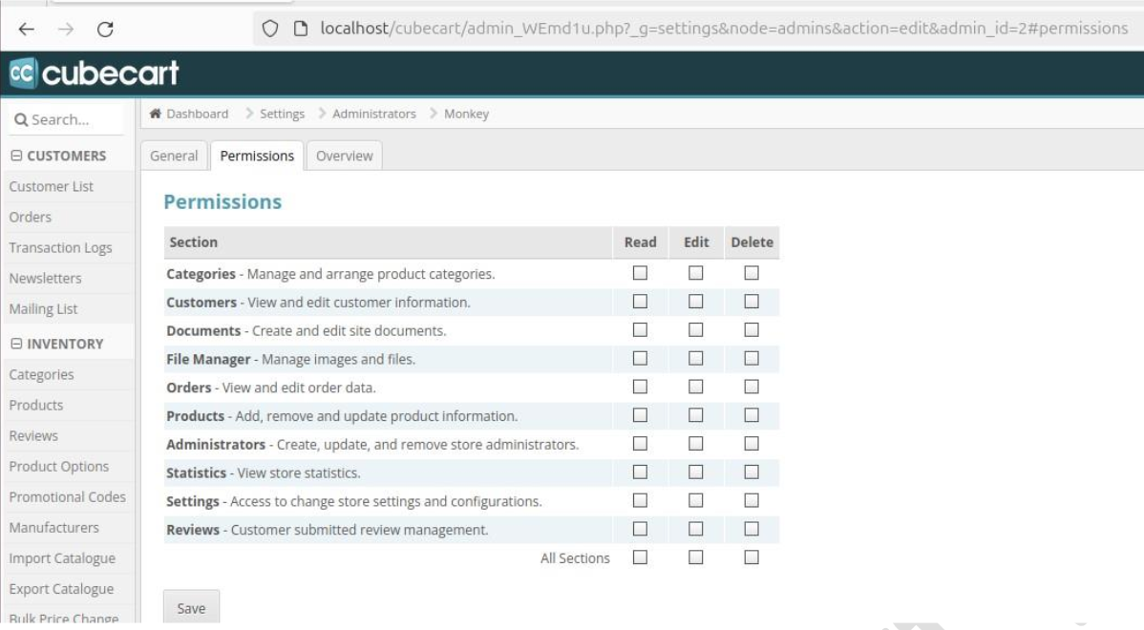Click the browser forward arrow
This screenshot has width=1144, height=630.
coord(66,30)
